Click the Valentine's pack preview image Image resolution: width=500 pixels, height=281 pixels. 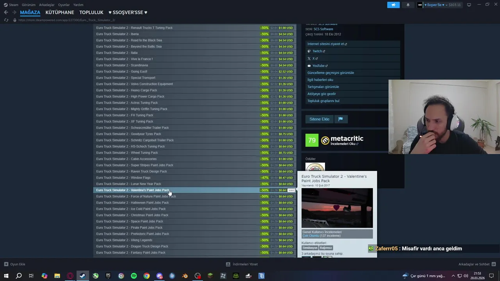pos(337,208)
